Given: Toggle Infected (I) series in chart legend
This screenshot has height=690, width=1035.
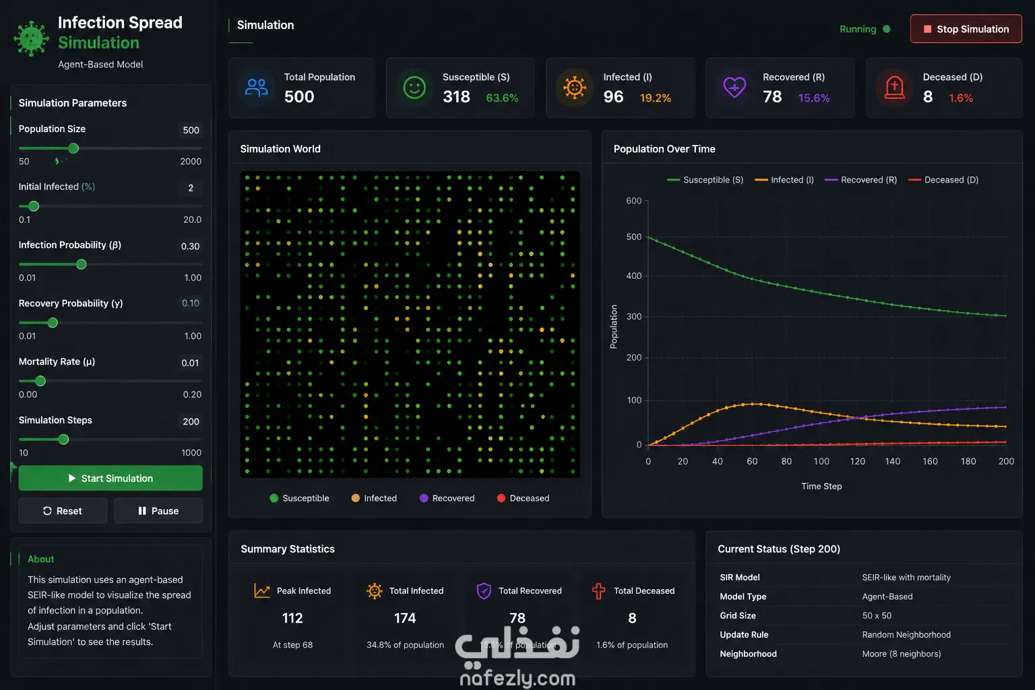Looking at the screenshot, I should [x=784, y=180].
